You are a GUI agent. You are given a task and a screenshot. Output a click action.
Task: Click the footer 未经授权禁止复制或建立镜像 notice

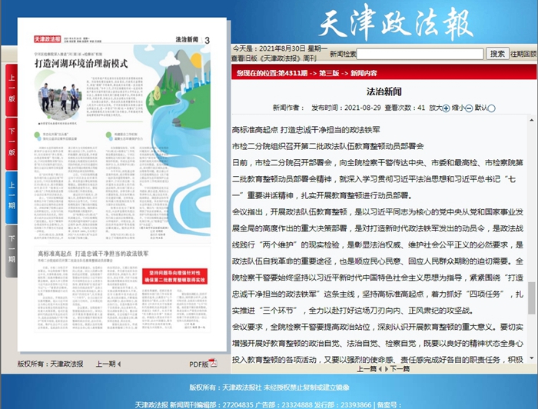tap(307, 387)
